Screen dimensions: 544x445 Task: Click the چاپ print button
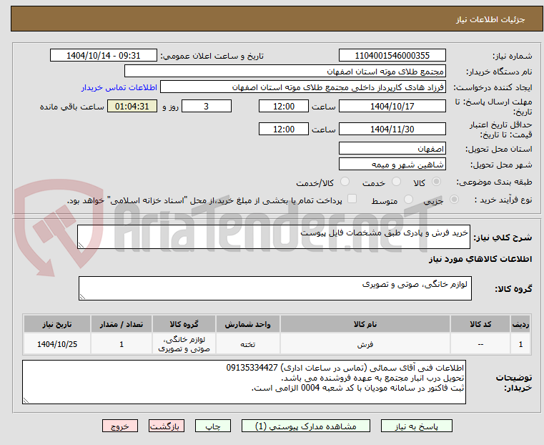click(213, 426)
